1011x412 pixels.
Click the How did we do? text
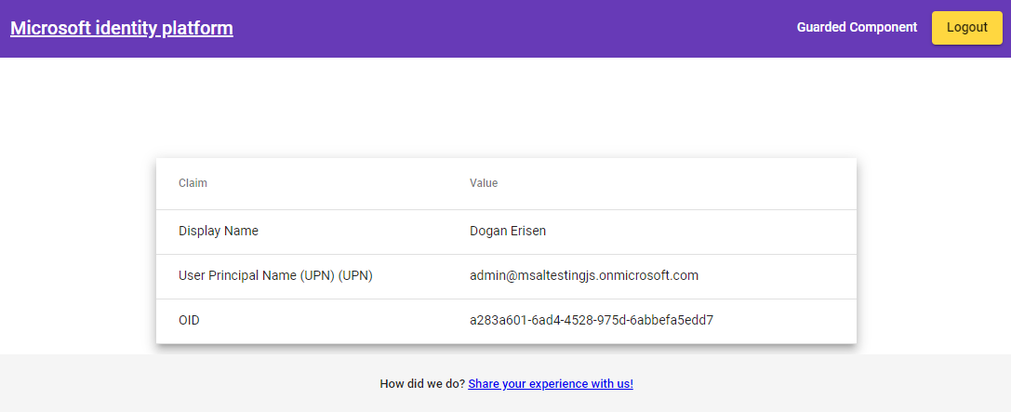tap(422, 383)
